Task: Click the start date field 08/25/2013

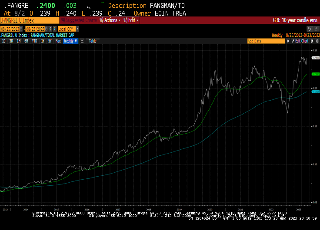Action: pos(10,29)
